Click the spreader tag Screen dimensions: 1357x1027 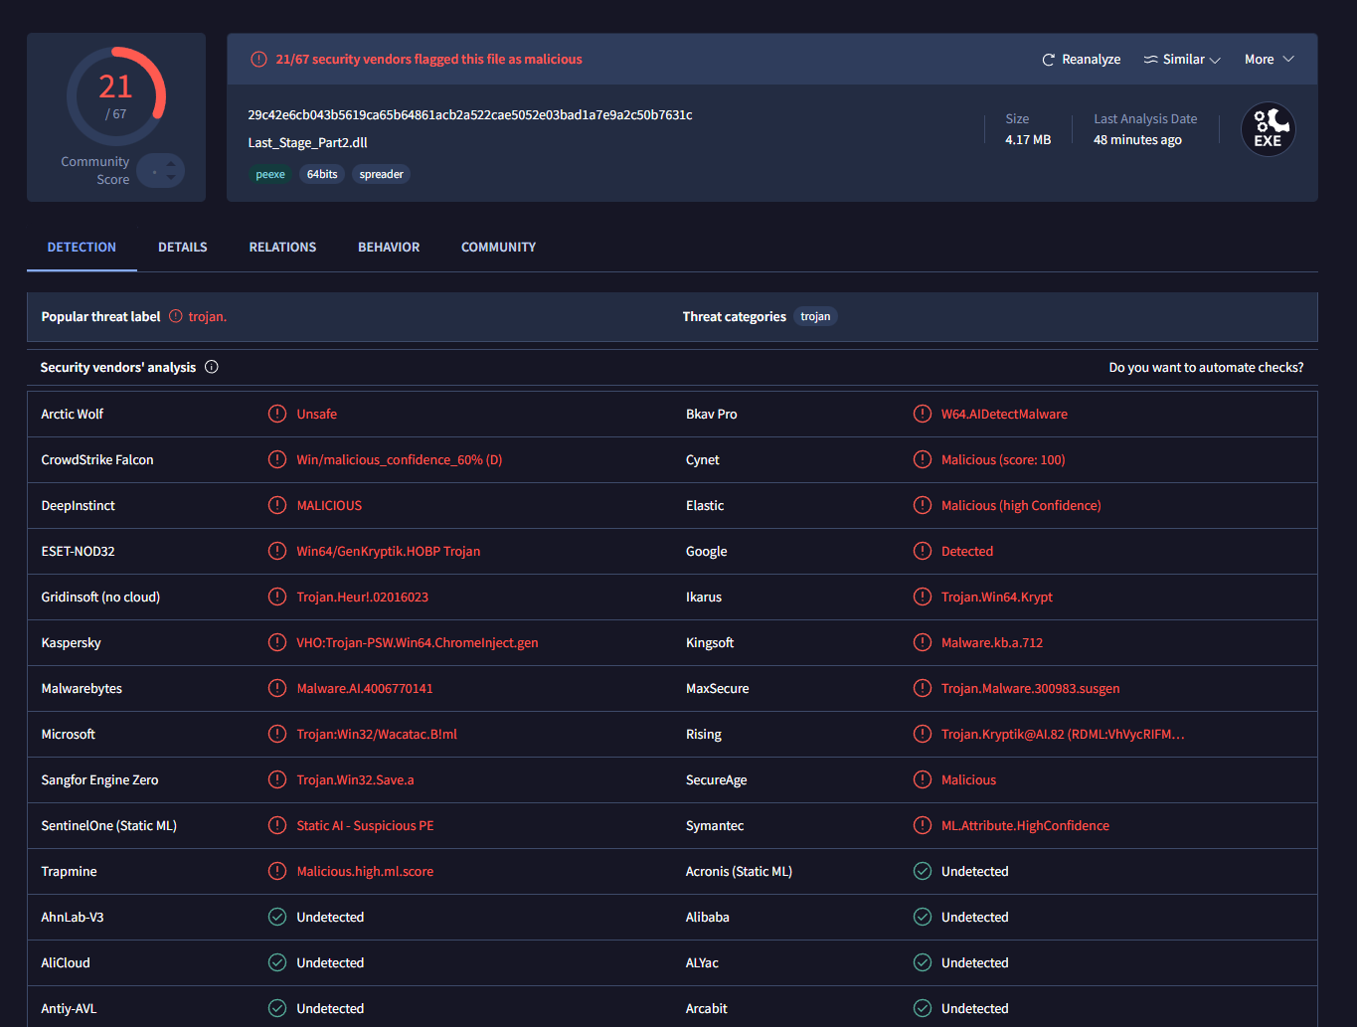point(382,174)
